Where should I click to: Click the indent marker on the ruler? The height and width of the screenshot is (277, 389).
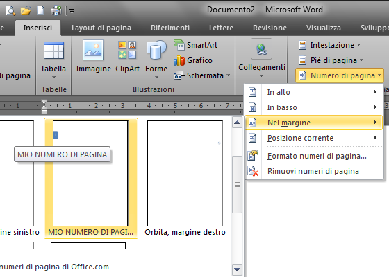click(x=44, y=107)
